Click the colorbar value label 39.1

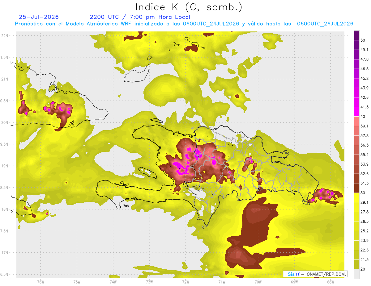tap(365, 126)
